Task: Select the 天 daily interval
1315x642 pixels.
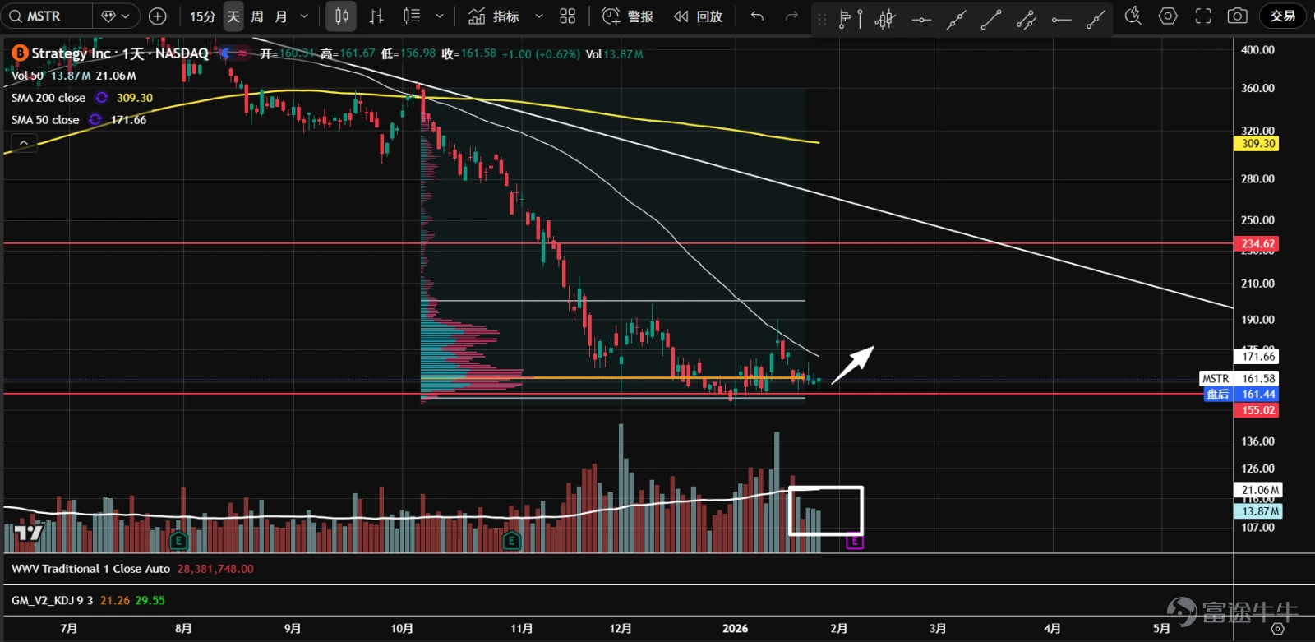Action: point(233,16)
